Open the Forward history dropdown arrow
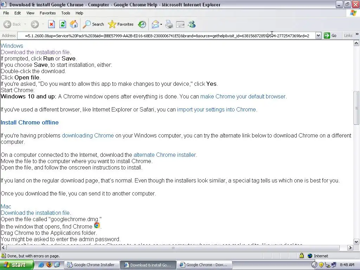 click(43, 24)
